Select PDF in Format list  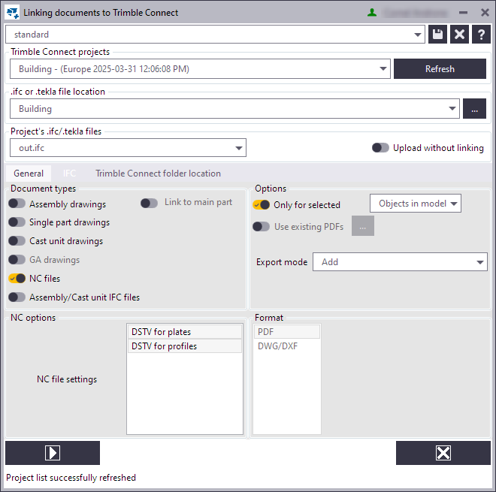287,332
